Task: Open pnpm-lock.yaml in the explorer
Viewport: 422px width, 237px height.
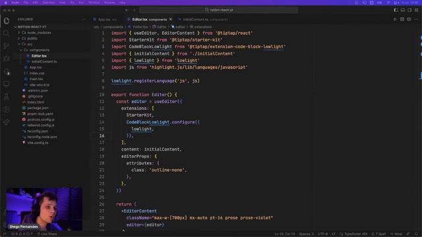Action: (x=40, y=114)
